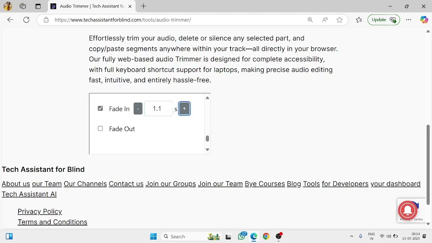Open volume speaker tray icon

(389, 237)
